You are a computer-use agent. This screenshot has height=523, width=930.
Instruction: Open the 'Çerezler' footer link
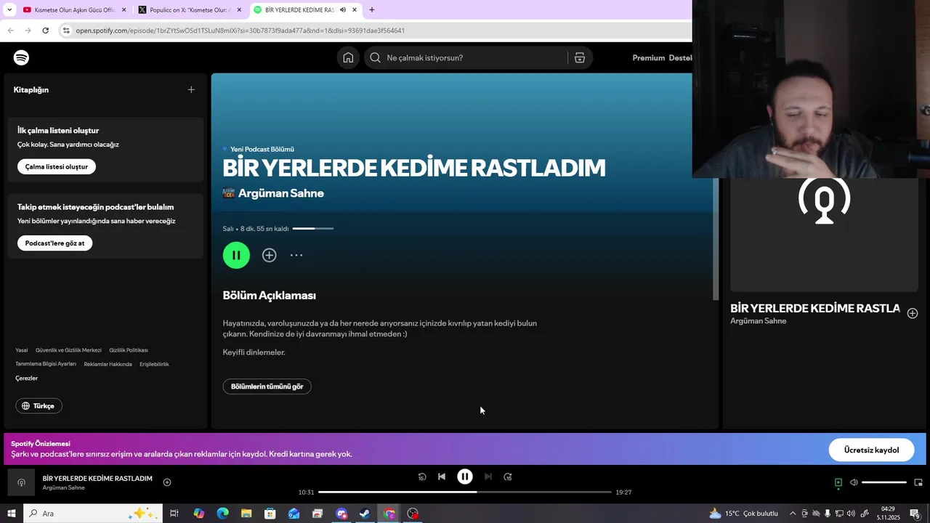pyautogui.click(x=26, y=378)
